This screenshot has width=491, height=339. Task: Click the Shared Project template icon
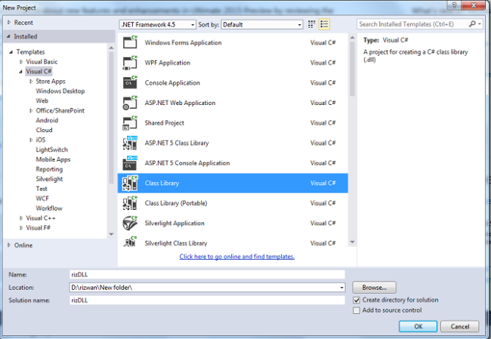coord(130,123)
